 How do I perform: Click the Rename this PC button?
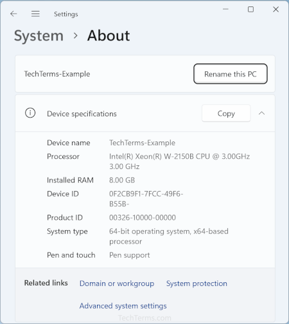tap(231, 74)
